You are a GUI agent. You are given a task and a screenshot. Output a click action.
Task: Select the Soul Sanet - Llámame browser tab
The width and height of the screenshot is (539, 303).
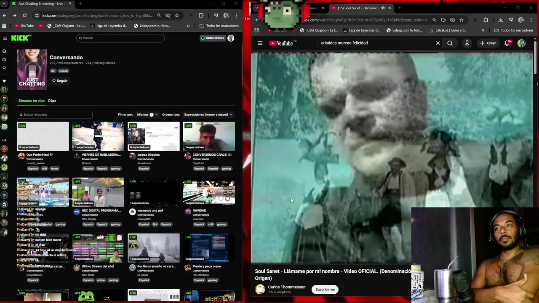click(x=360, y=8)
